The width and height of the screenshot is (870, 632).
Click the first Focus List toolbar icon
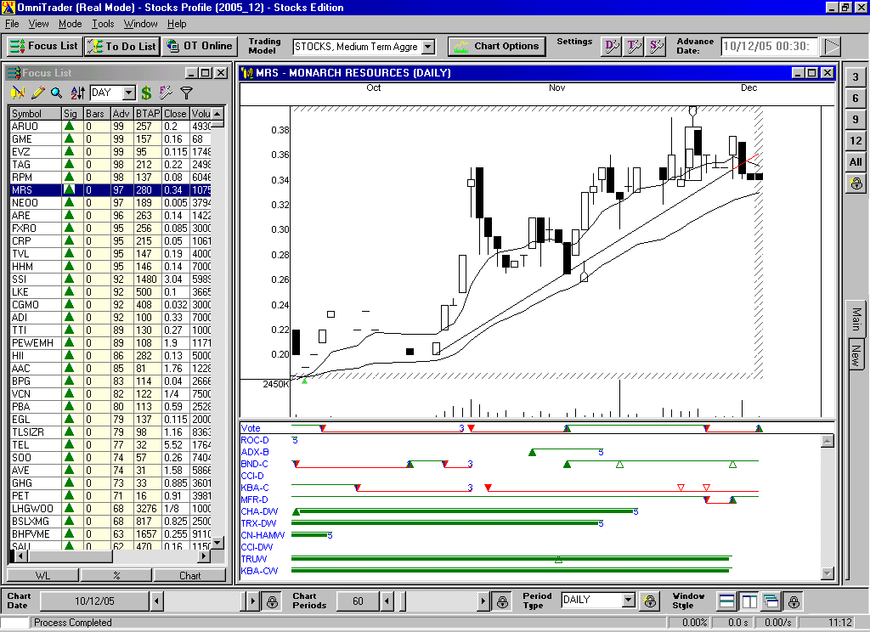18,93
